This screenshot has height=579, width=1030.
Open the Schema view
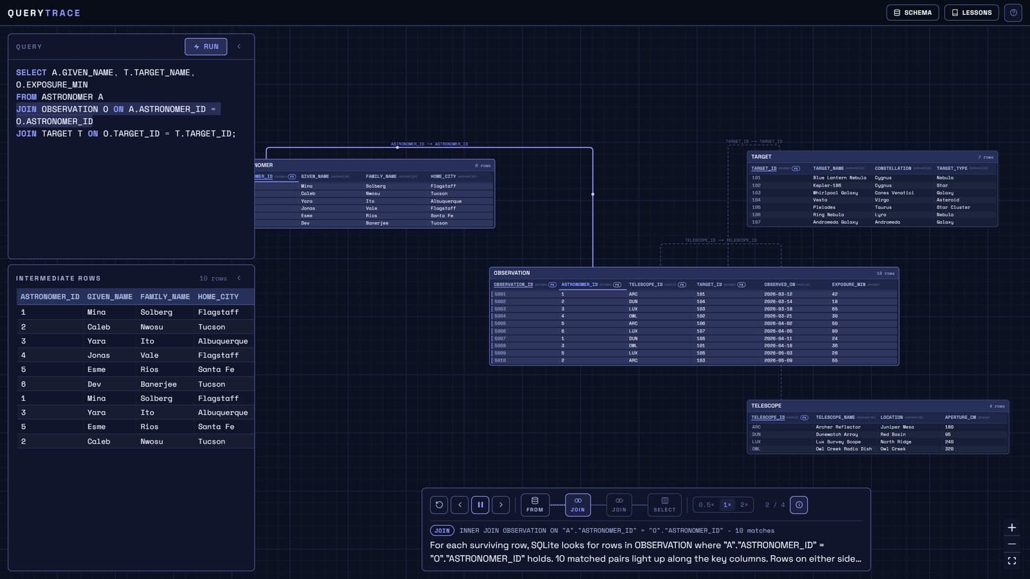[x=912, y=13]
